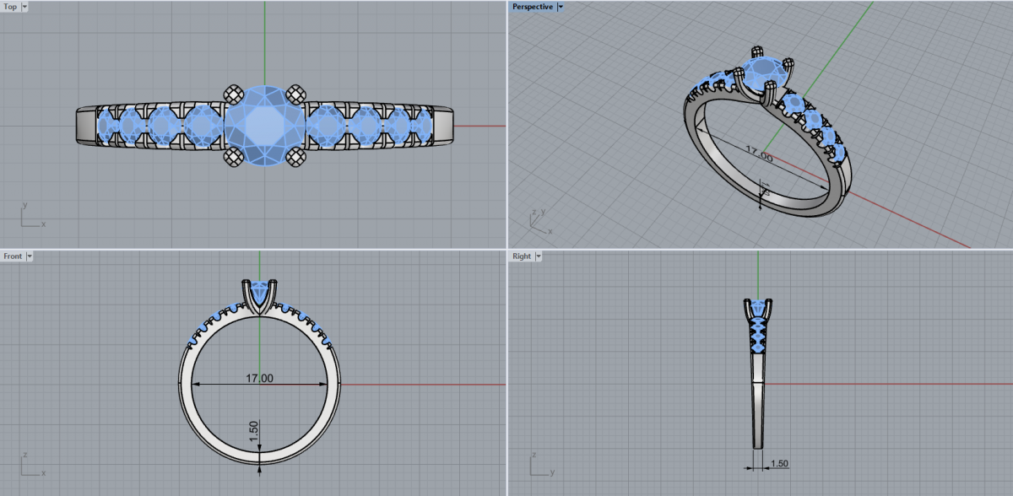Open the Perspective viewport menu arrow
This screenshot has width=1013, height=496.
click(x=561, y=7)
